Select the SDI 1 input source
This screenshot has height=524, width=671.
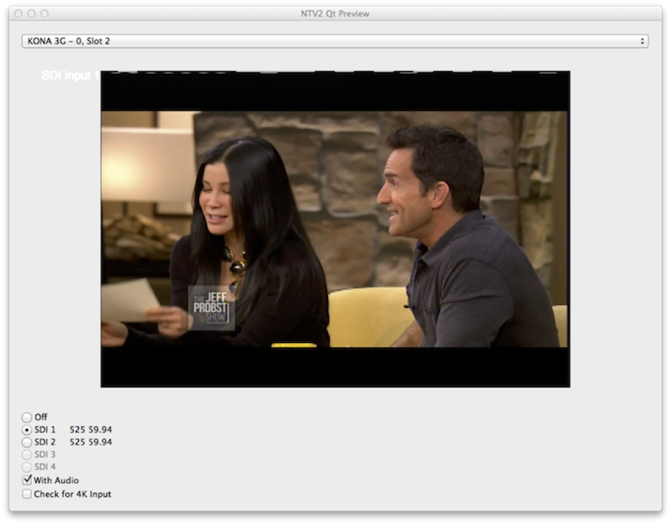(26, 428)
